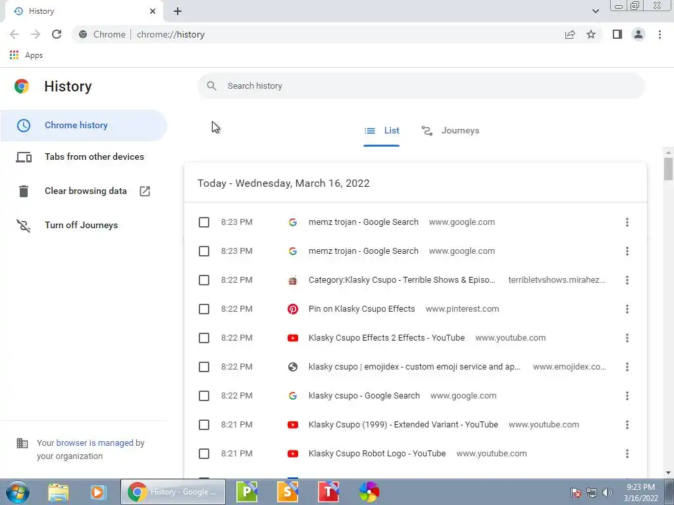The width and height of the screenshot is (674, 505).
Task: Open new tab with plus icon
Action: 178,11
